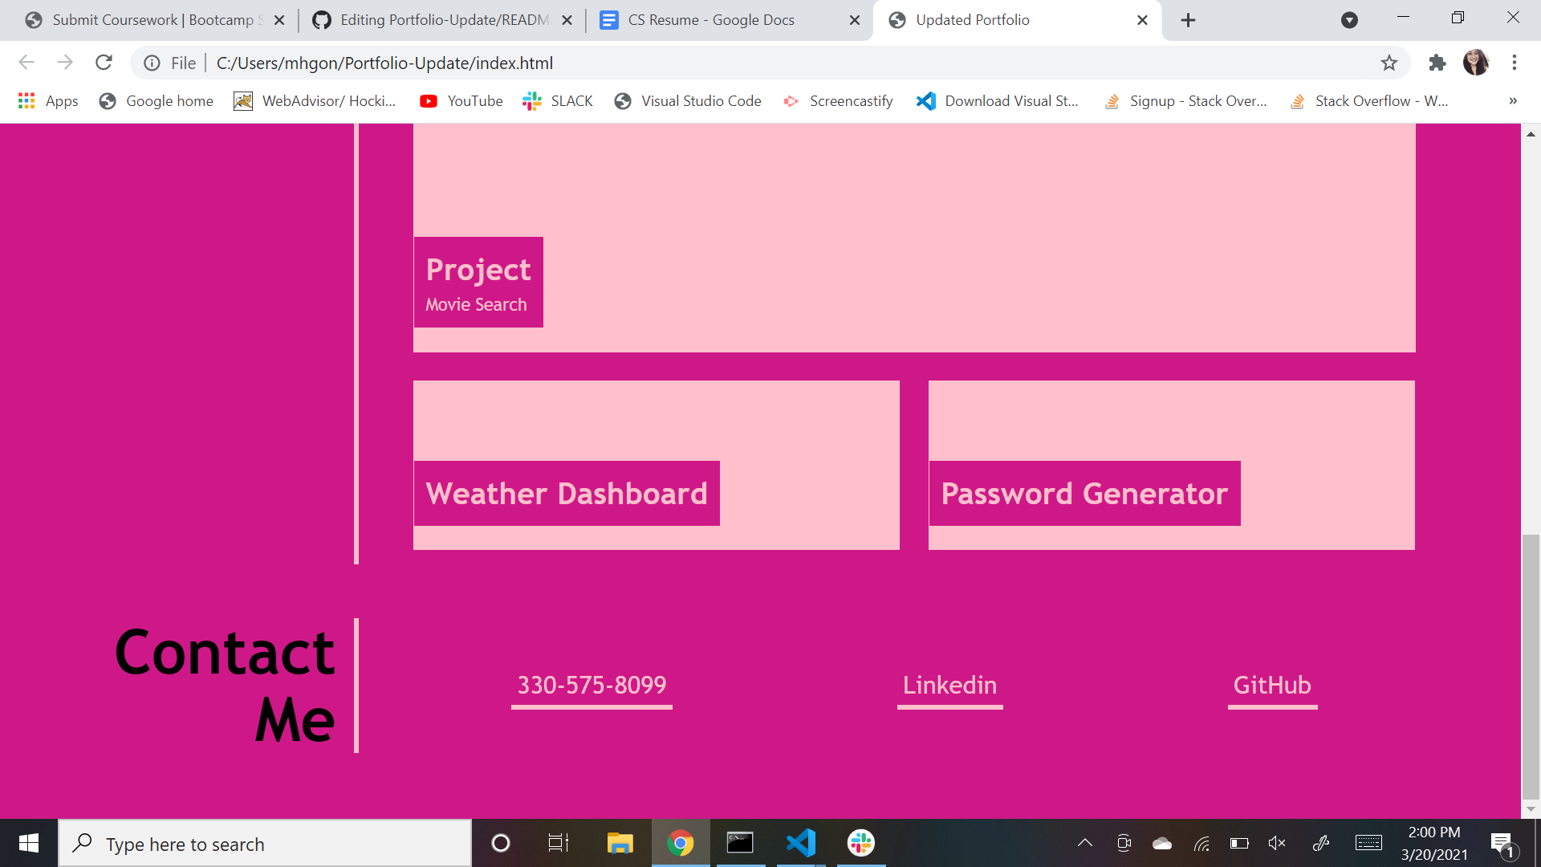This screenshot has width=1541, height=867.
Task: Open the YouTube bookmark
Action: 461,101
